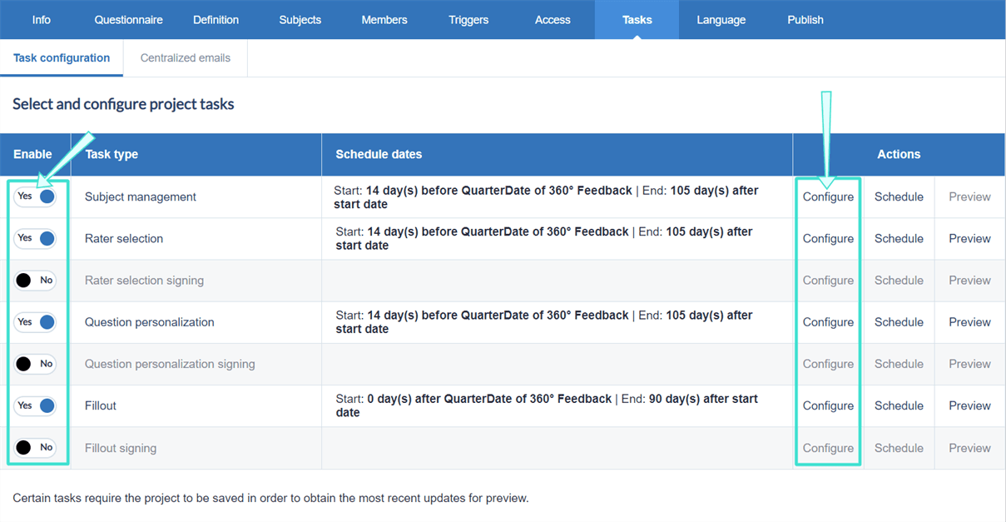Open the Language tab
Image resolution: width=1006 pixels, height=522 pixels.
click(x=721, y=20)
